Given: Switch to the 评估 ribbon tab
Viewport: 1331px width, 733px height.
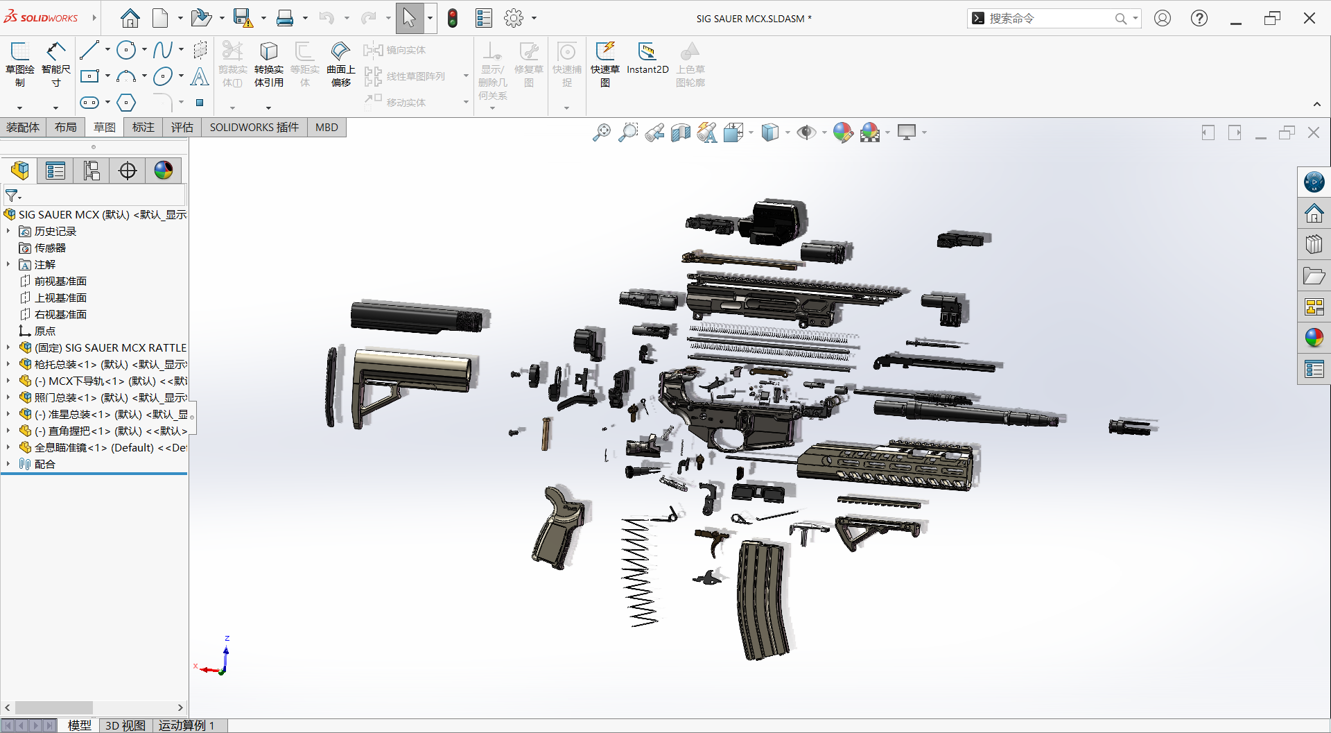Looking at the screenshot, I should pyautogui.click(x=182, y=128).
